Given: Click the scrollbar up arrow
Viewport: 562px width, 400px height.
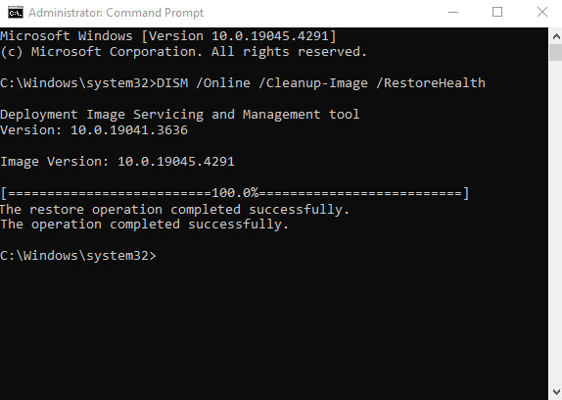Looking at the screenshot, I should (555, 36).
